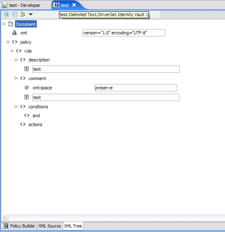Select the xml tree row
The height and width of the screenshot is (232, 225).
[x=24, y=33]
